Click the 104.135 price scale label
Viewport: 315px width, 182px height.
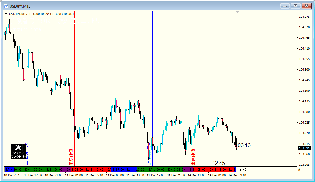304,101
